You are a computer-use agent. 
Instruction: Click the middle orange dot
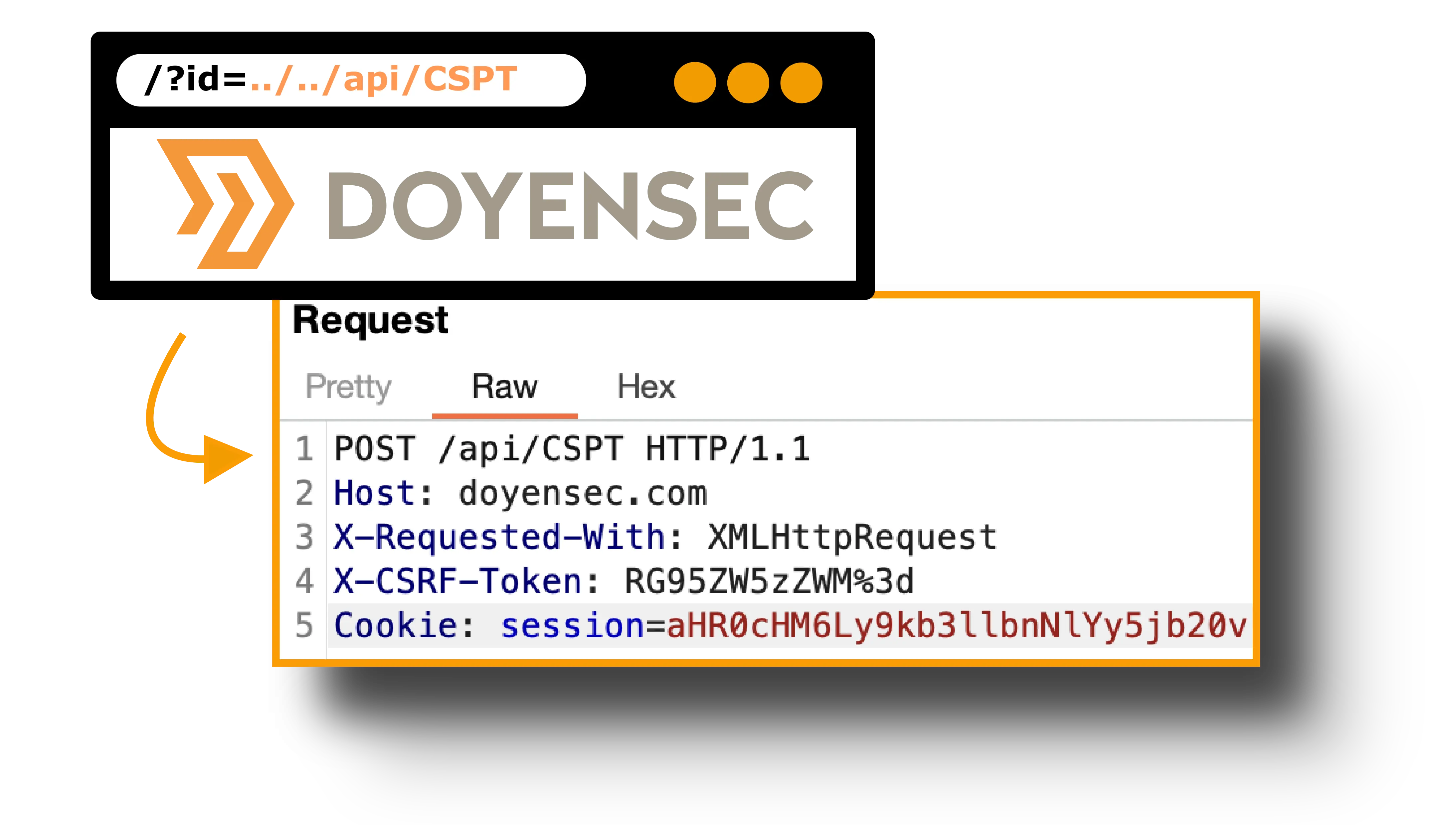click(748, 83)
